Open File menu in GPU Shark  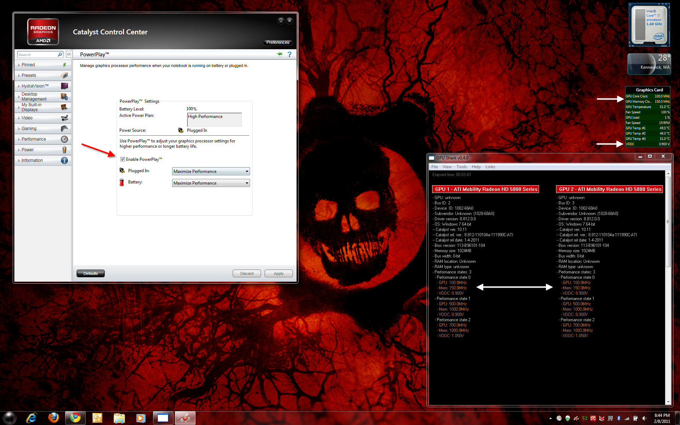coord(434,167)
